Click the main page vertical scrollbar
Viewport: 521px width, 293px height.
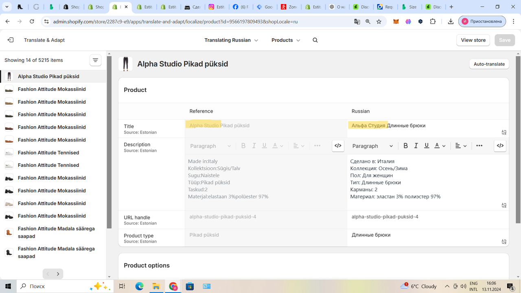(x=518, y=140)
